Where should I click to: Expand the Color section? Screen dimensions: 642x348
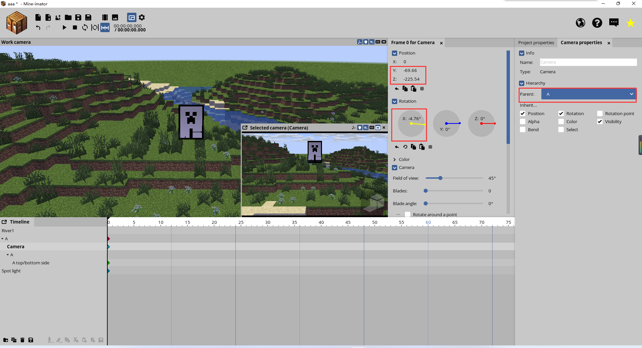395,160
